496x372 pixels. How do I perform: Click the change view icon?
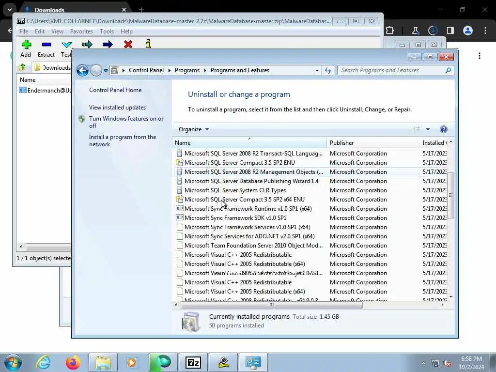pos(416,129)
